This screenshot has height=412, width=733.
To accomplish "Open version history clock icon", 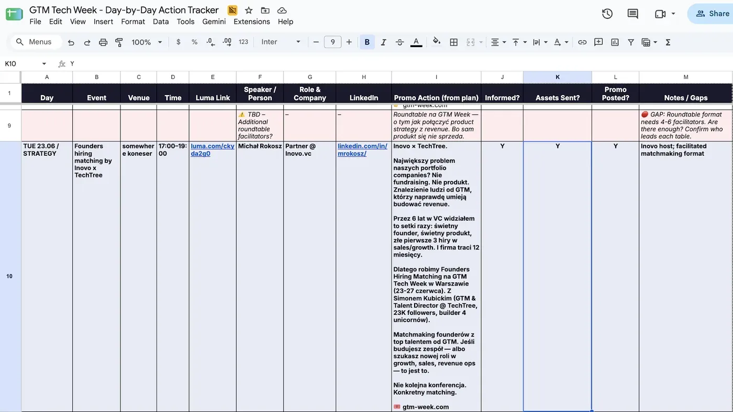I will [x=607, y=14].
